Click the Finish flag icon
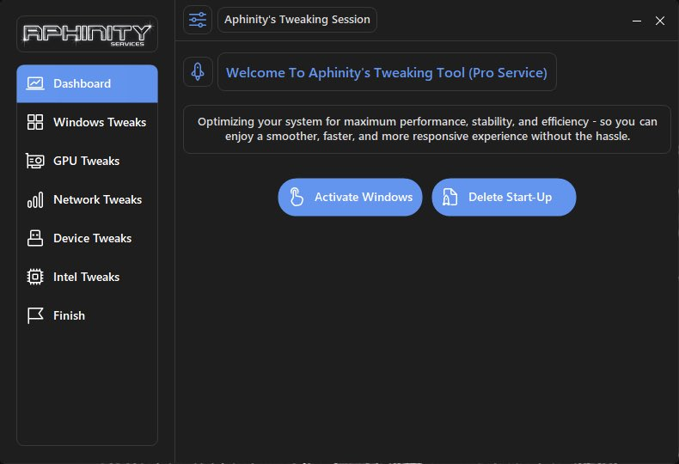The image size is (679, 464). pos(35,315)
